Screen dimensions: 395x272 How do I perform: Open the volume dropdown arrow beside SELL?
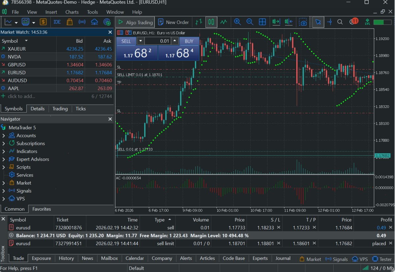click(x=141, y=41)
